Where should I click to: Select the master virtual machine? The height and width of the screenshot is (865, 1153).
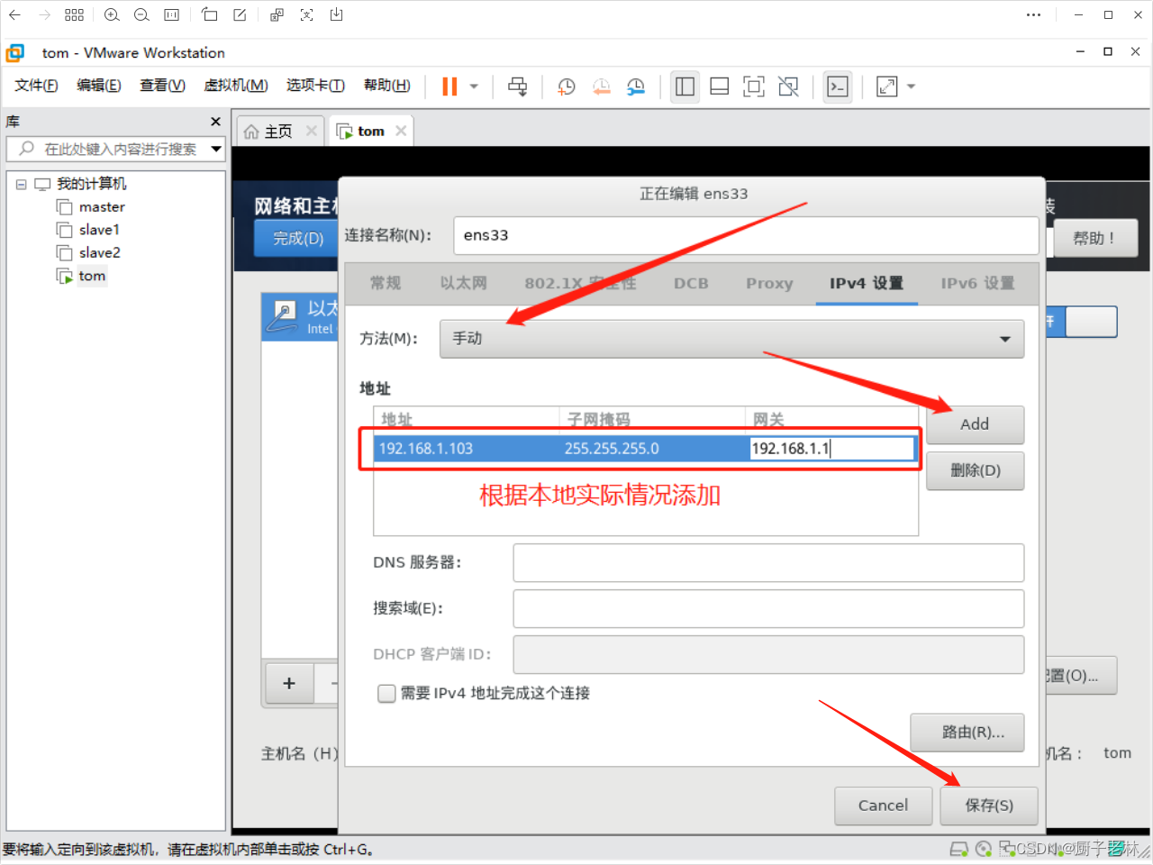tap(102, 207)
